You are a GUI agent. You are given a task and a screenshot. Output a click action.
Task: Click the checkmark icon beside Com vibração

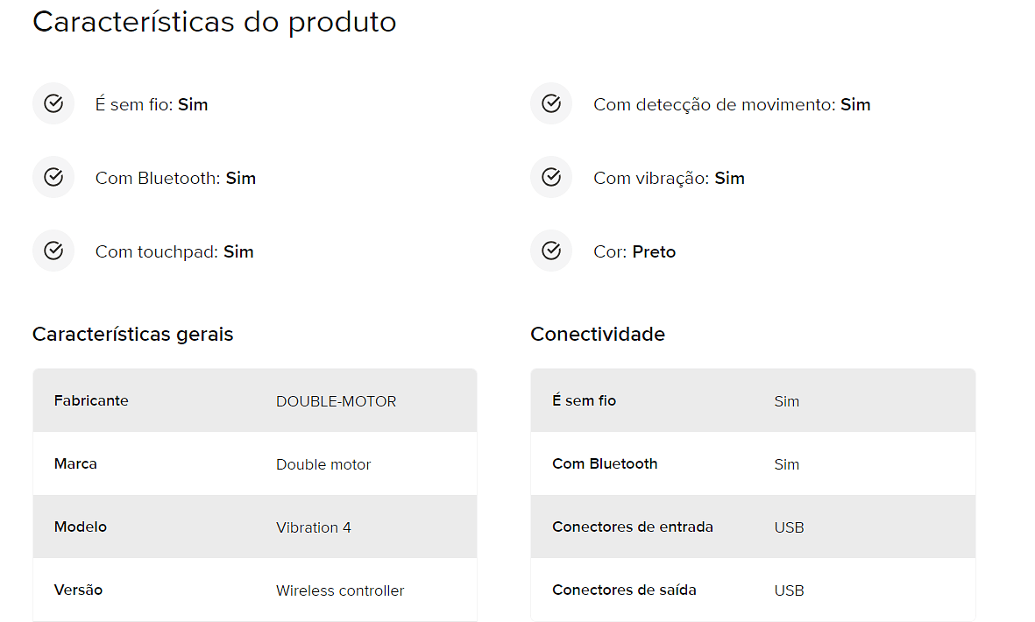(551, 178)
